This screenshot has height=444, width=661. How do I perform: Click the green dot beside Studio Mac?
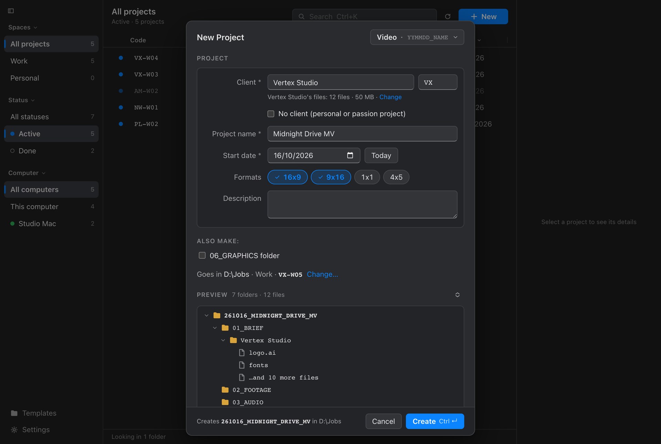coord(12,224)
